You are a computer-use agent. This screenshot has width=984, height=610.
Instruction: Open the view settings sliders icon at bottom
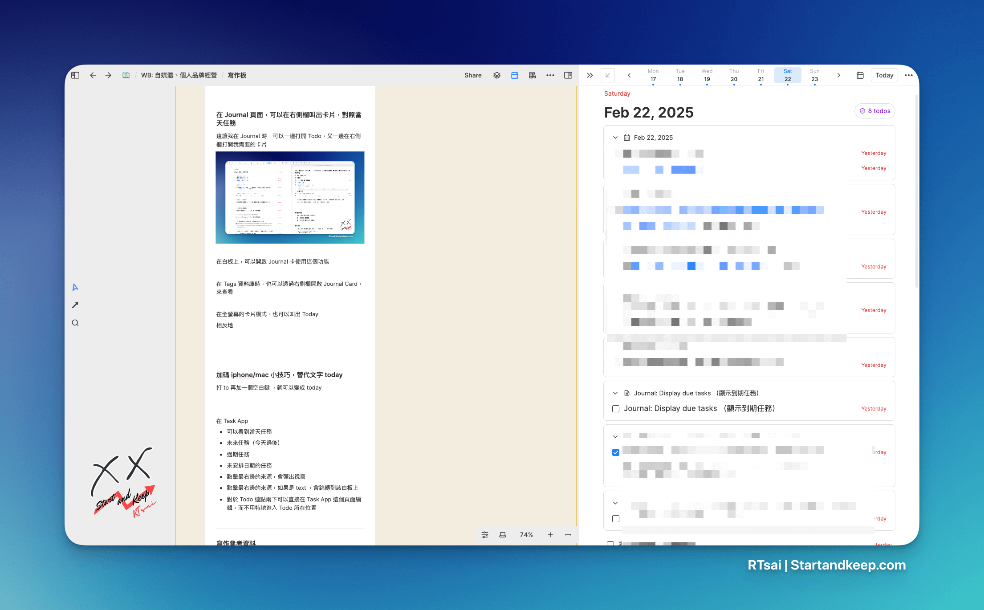click(485, 535)
